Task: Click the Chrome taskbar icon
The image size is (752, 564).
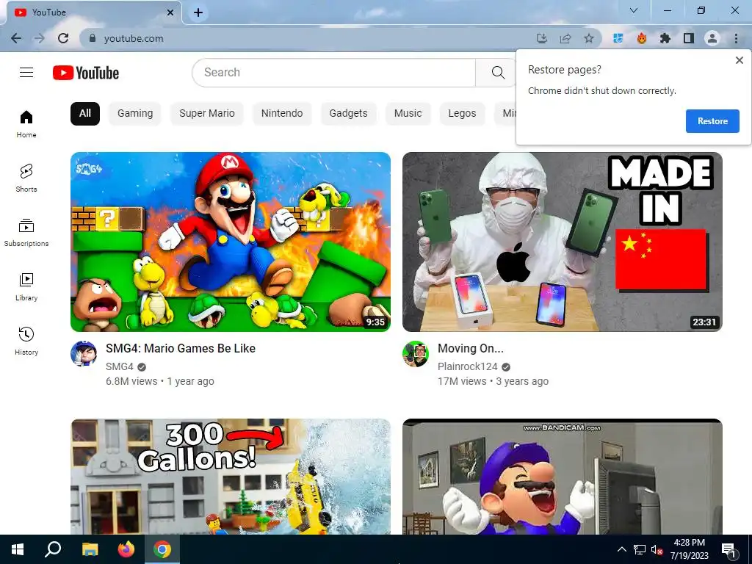Action: click(x=162, y=549)
